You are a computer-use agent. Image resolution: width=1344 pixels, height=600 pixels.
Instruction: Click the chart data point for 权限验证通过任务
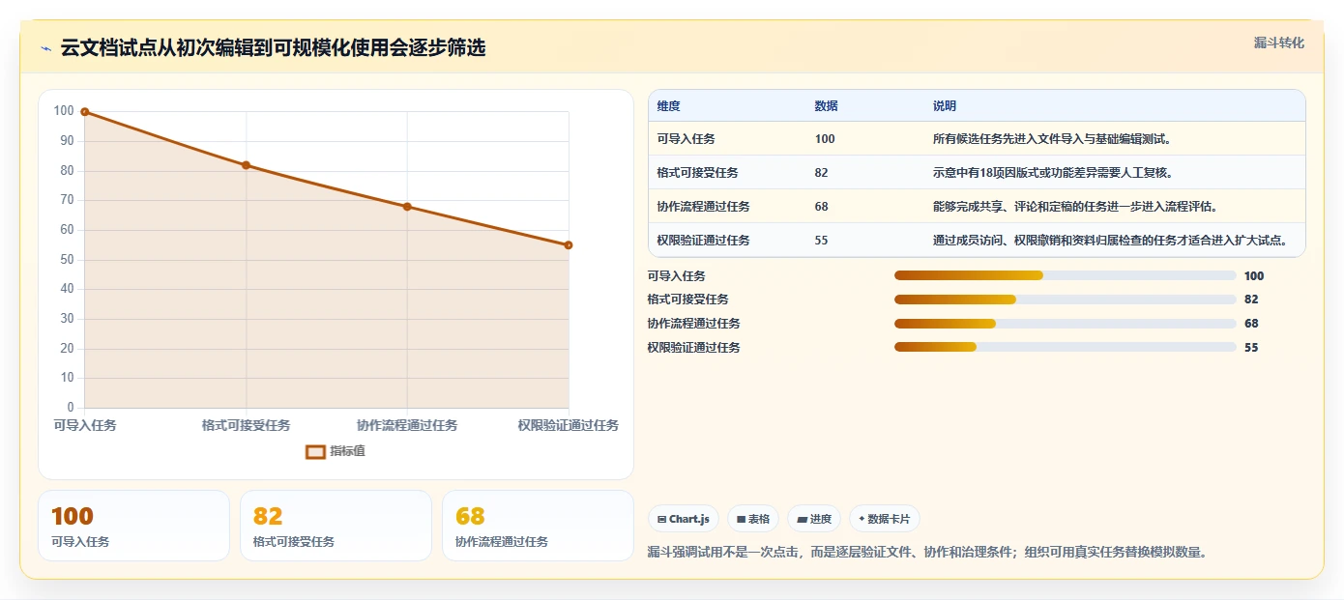click(569, 245)
